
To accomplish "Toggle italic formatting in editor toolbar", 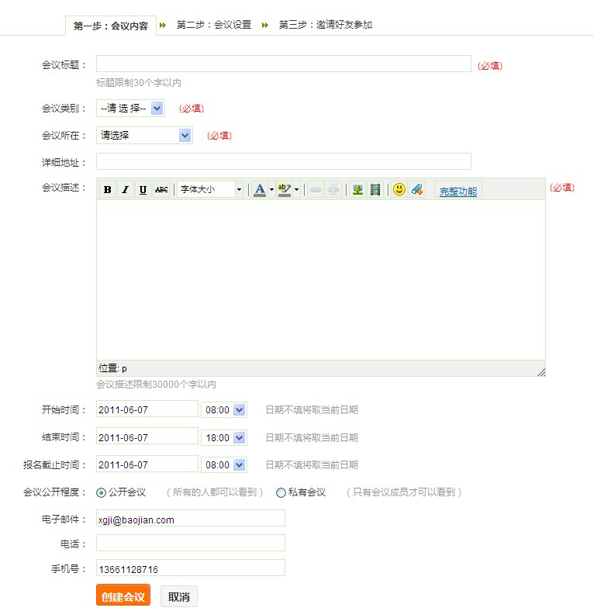I will [x=125, y=190].
